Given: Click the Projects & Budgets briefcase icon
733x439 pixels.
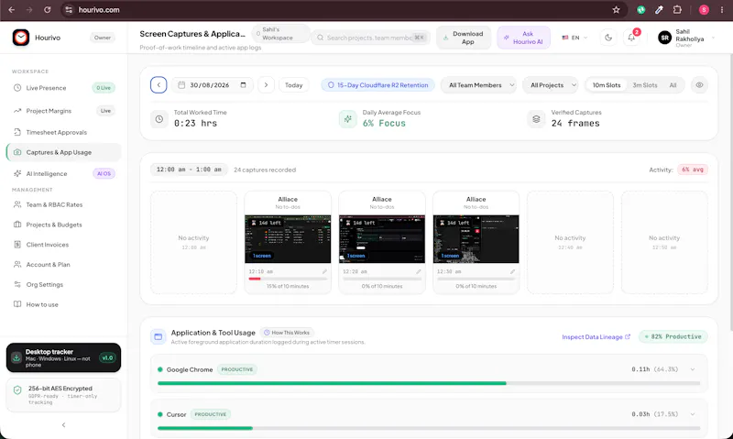Looking at the screenshot, I should click(17, 225).
